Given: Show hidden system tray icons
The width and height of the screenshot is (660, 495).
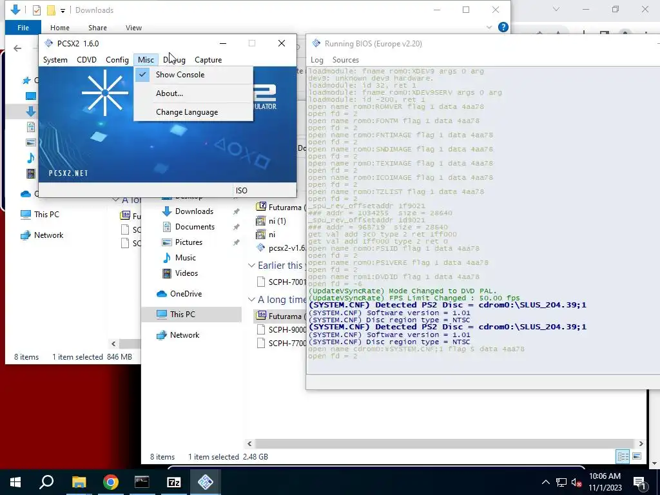Looking at the screenshot, I should [x=545, y=482].
